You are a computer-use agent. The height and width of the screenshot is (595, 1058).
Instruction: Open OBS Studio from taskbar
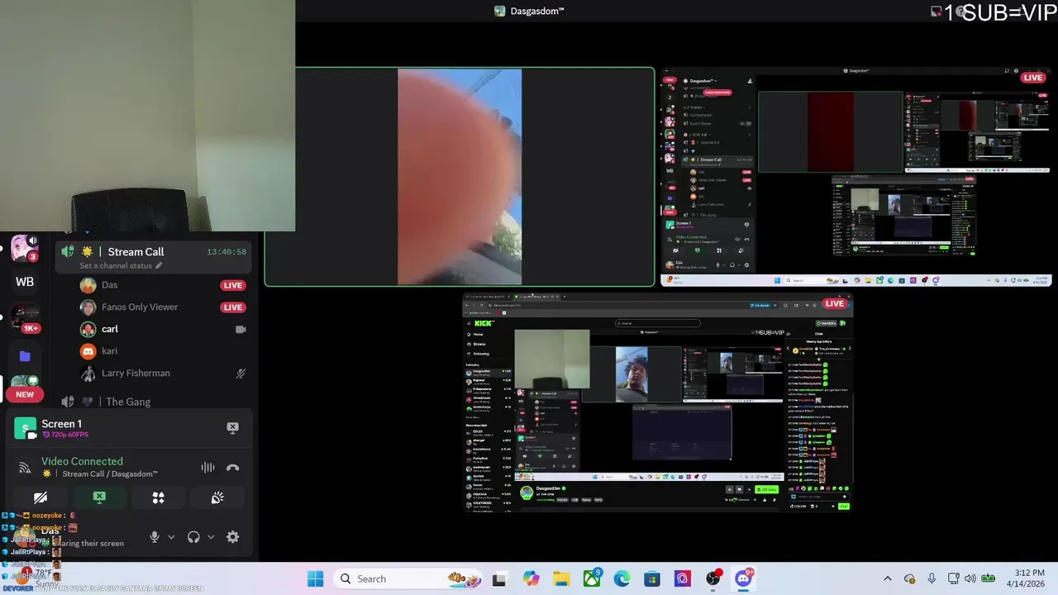coord(713,578)
